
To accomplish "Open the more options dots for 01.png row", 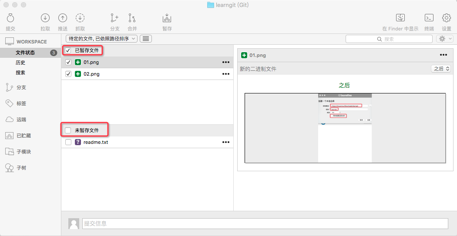I will coord(226,62).
